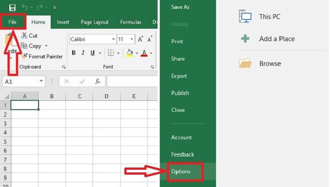The image size is (332, 187).
Task: Select the Format Painter brush
Action: 24,56
